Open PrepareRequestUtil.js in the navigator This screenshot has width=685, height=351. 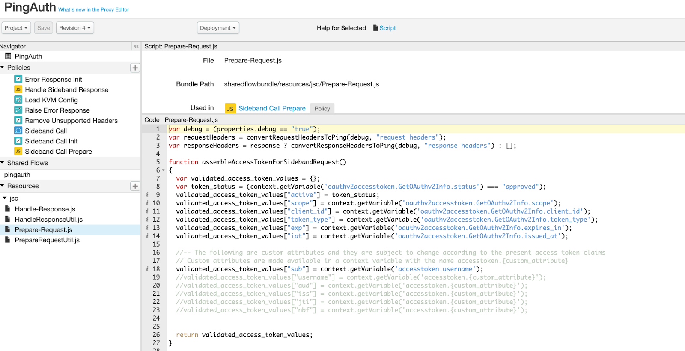coord(47,240)
